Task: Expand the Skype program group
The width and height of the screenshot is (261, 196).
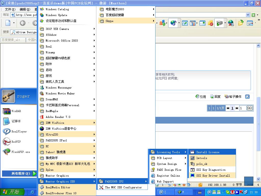Action: point(126,21)
